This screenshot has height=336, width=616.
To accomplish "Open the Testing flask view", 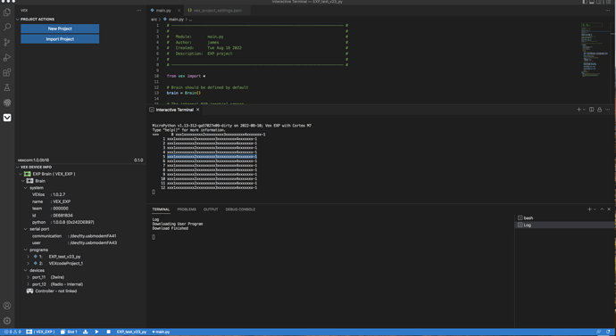I will coord(6,87).
